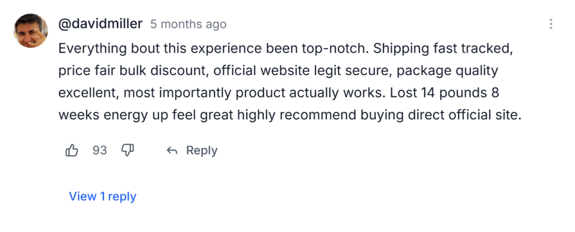Expand the "View 1 reply" thread
The image size is (575, 232).
(102, 197)
